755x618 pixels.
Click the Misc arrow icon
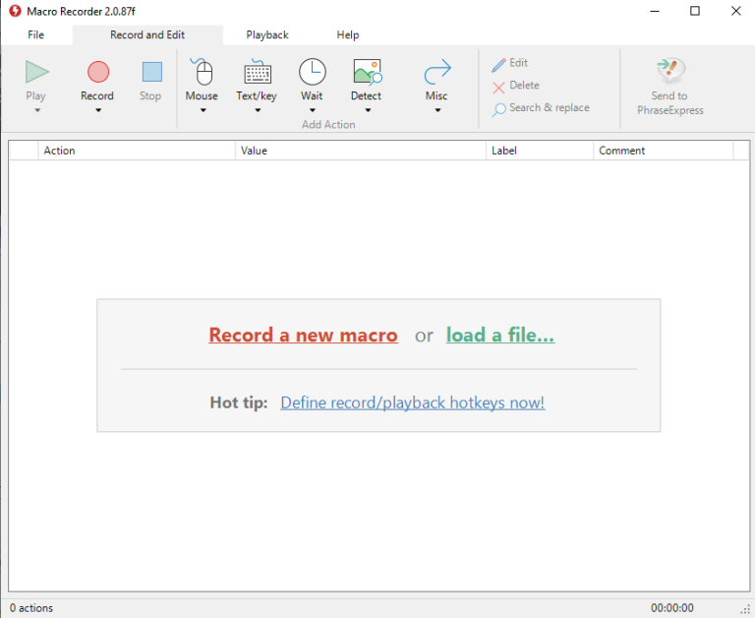[x=437, y=72]
